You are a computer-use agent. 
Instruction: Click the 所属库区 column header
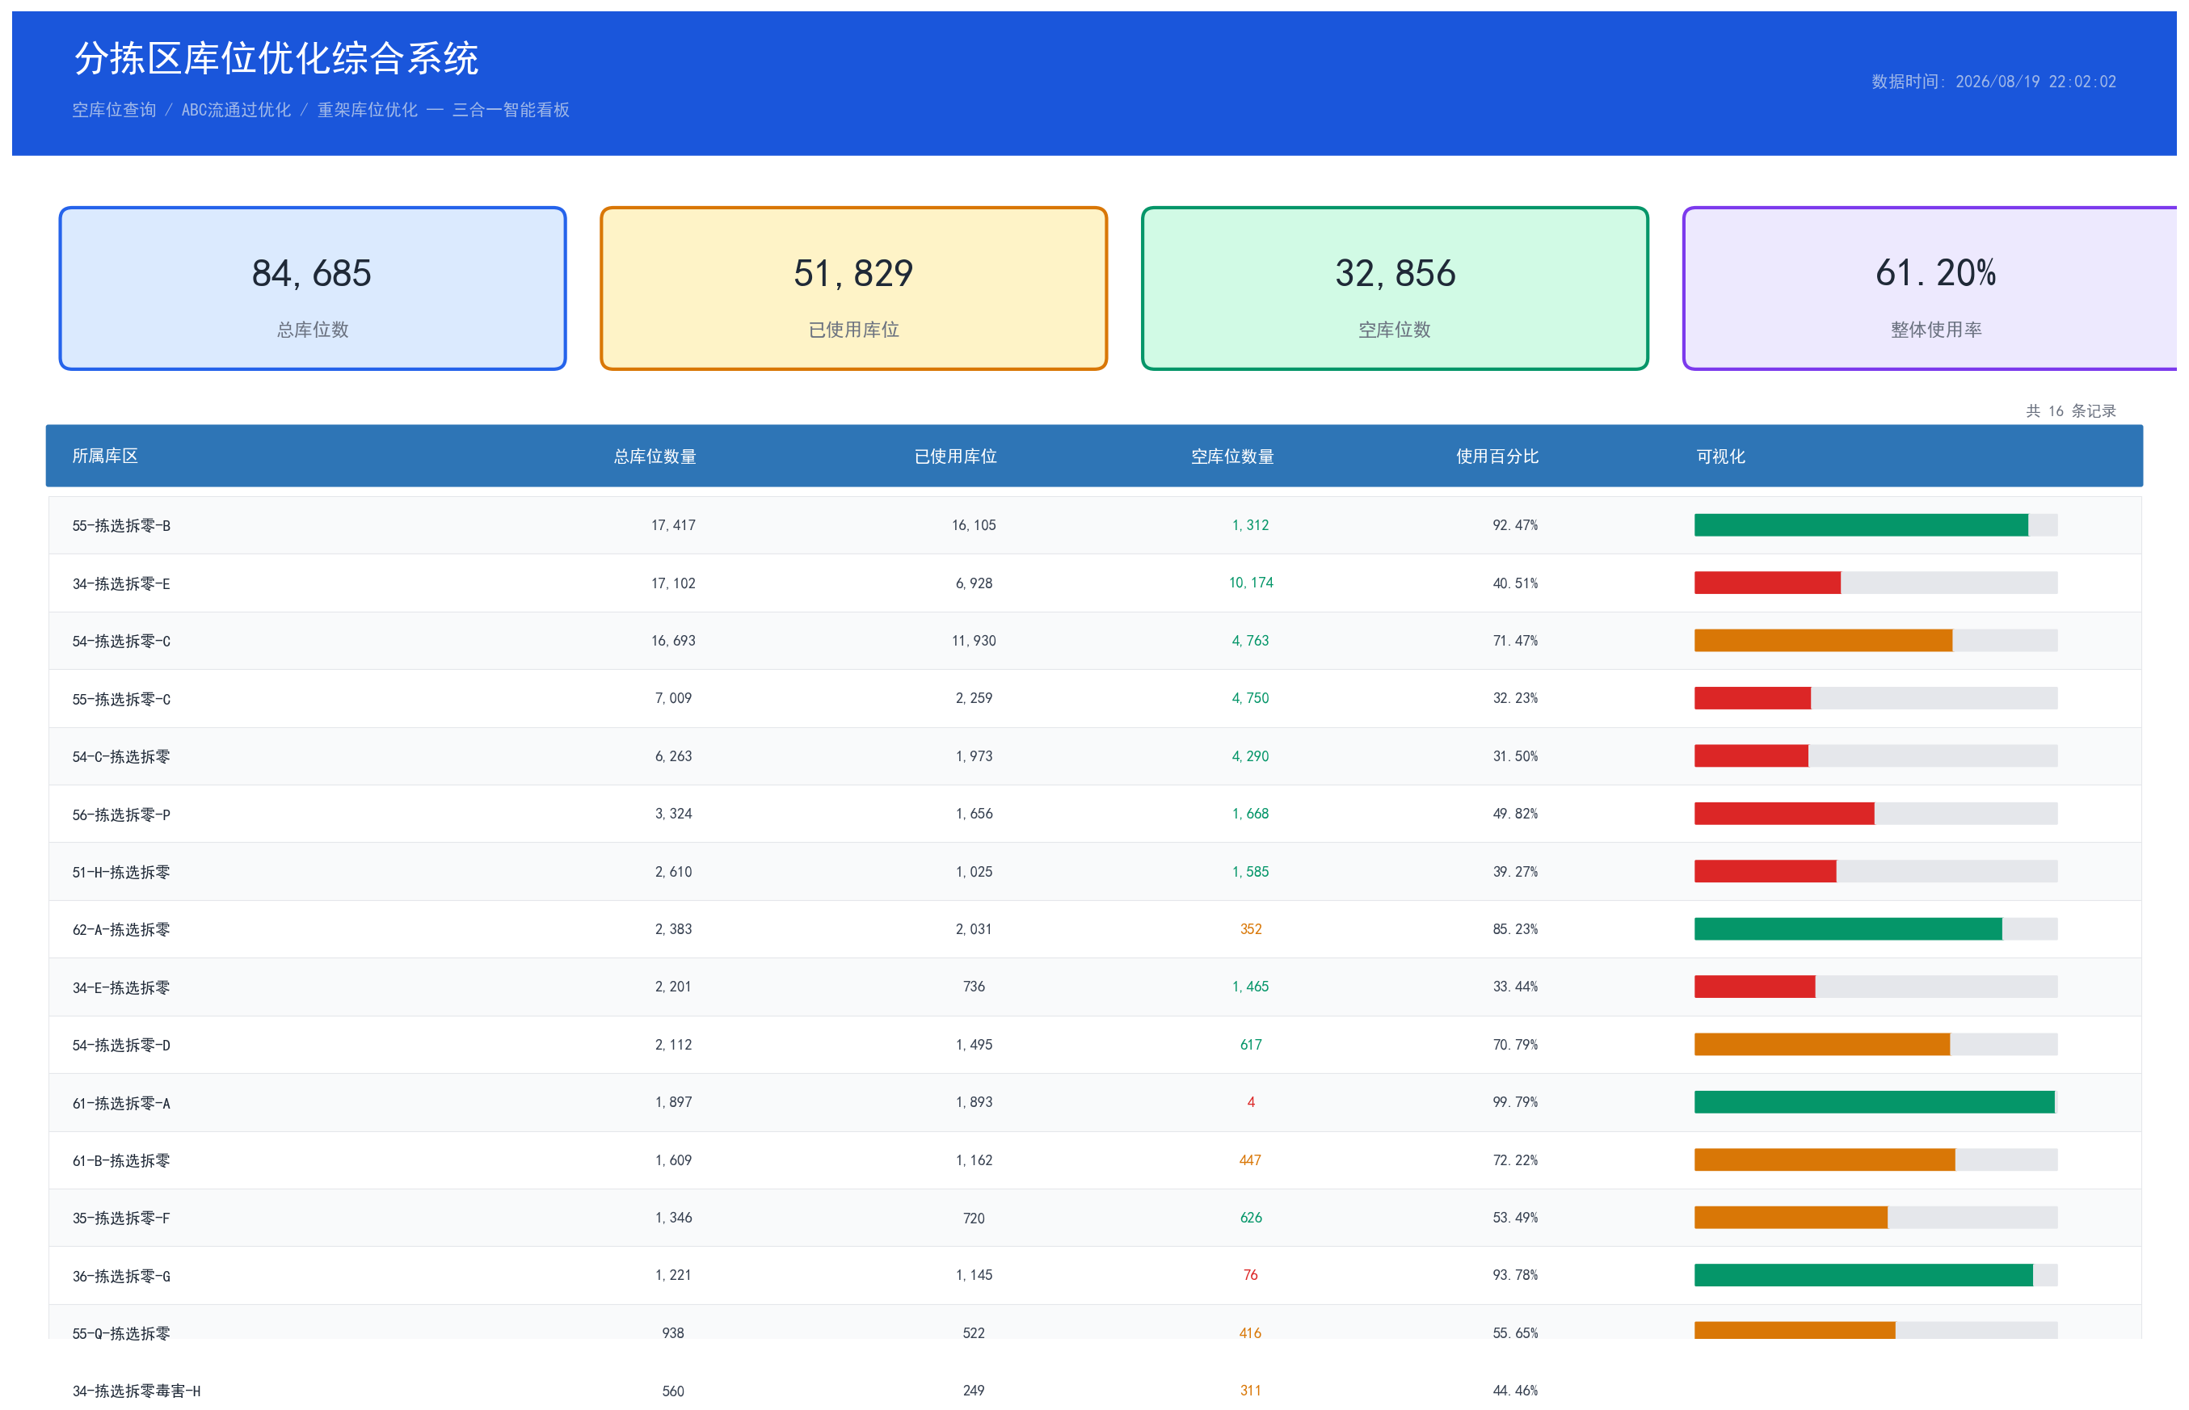click(x=105, y=456)
